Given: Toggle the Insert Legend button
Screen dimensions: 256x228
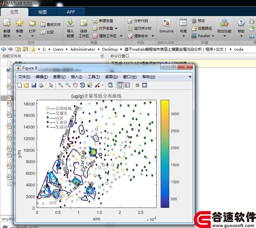Looking at the screenshot, I should pos(128,85).
